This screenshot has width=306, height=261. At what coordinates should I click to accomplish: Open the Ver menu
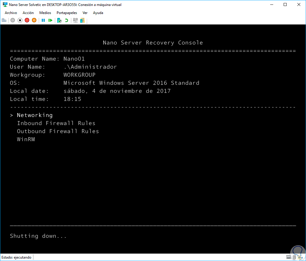85,13
